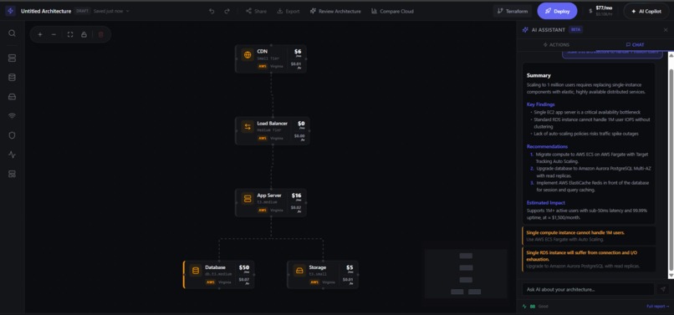Select the Load Balancer node title
Image resolution: width=674 pixels, height=315 pixels.
pos(272,124)
